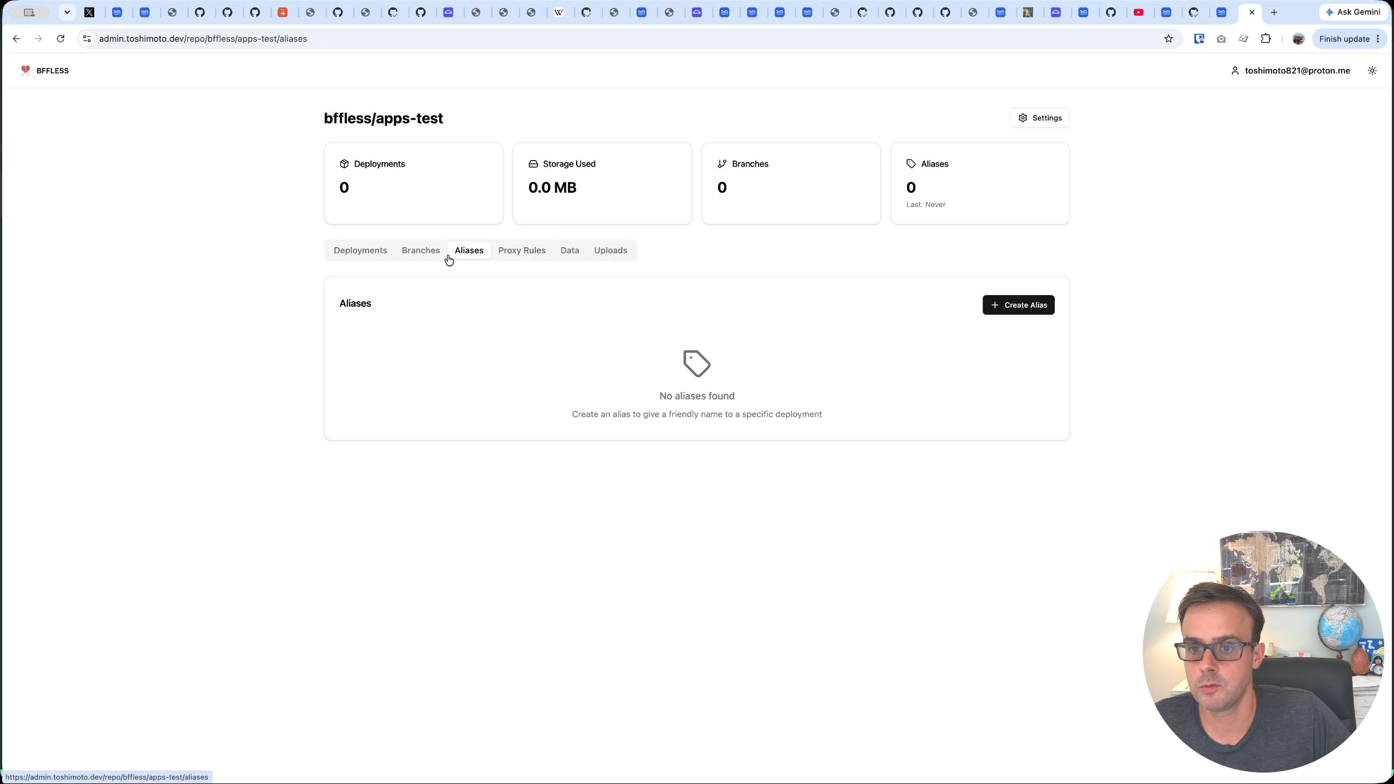Open the Extensions puzzle icon

1266,39
